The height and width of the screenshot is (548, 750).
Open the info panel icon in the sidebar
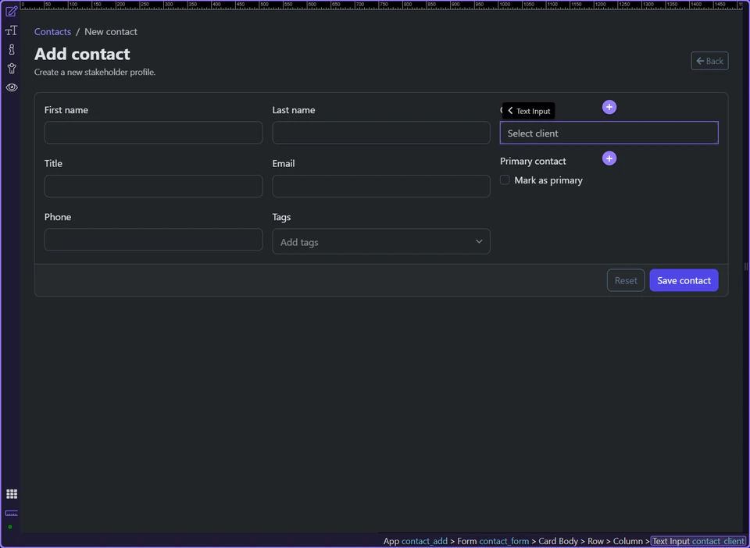coord(11,49)
